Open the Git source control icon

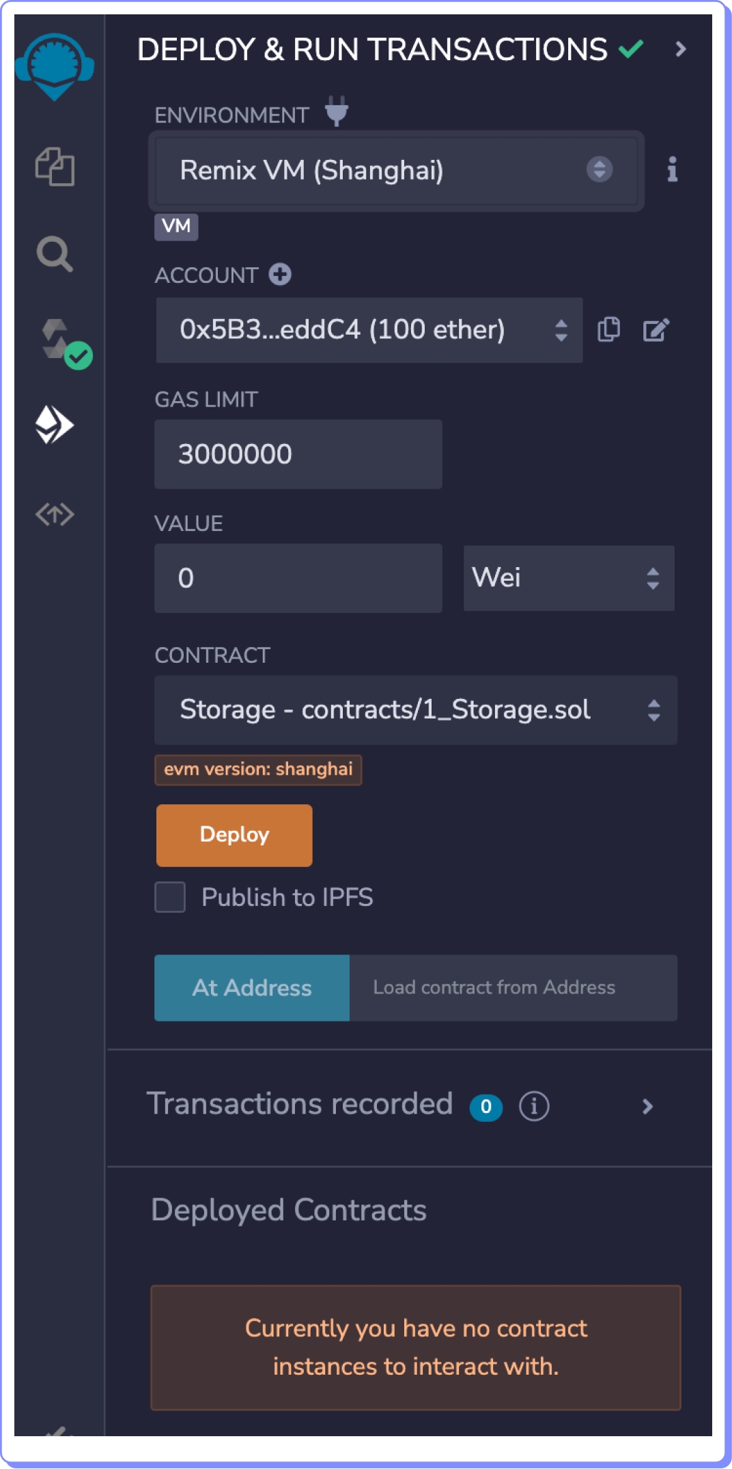[55, 514]
